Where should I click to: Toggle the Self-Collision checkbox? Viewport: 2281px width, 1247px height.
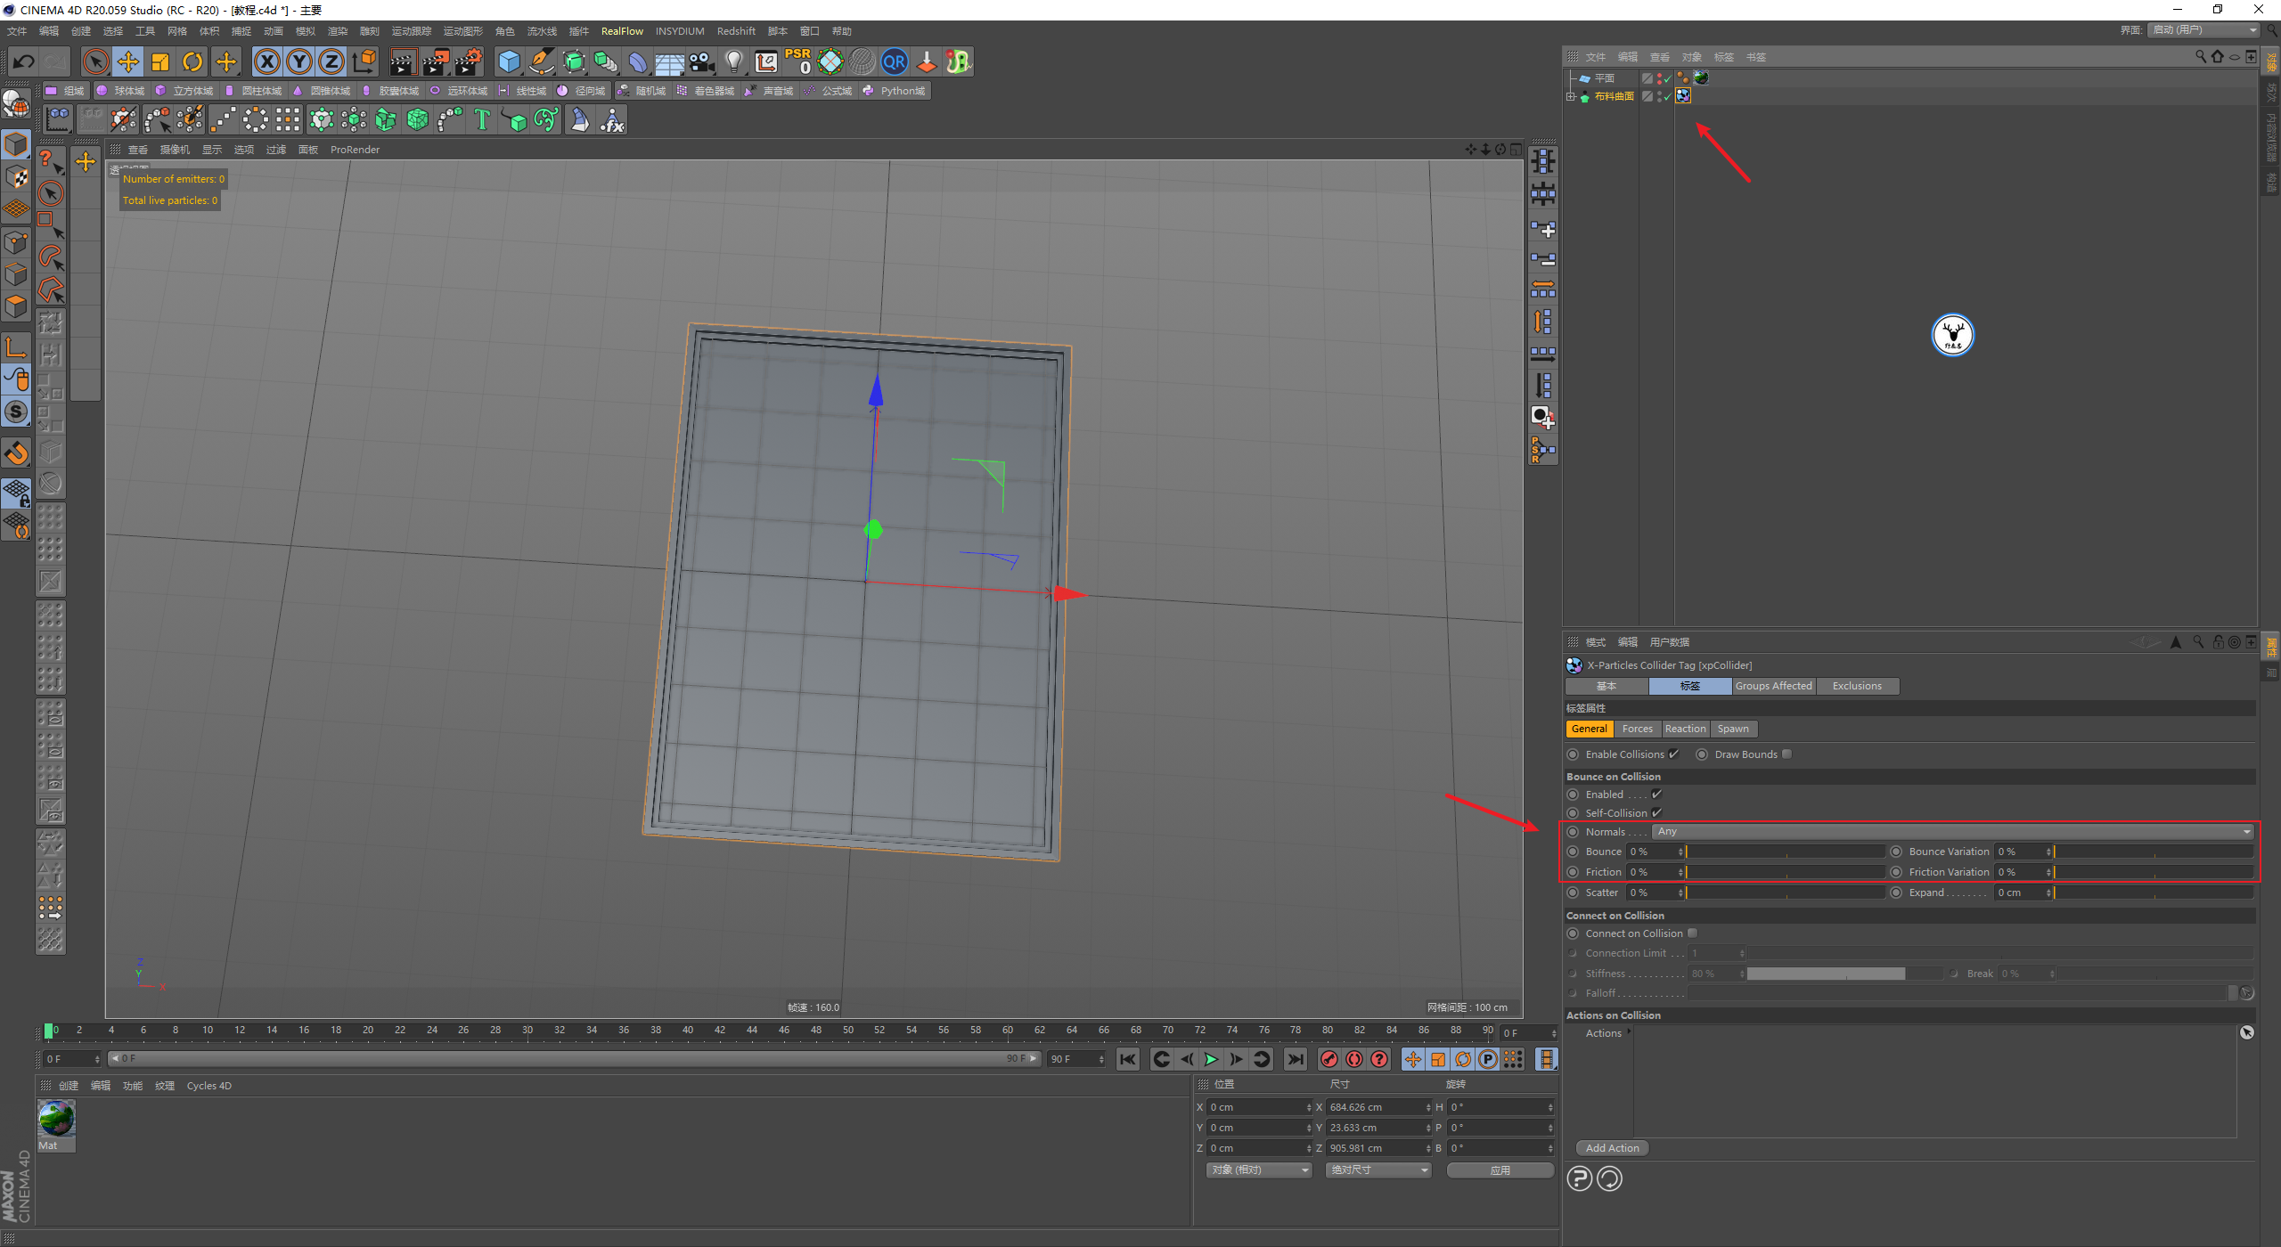tap(1657, 812)
